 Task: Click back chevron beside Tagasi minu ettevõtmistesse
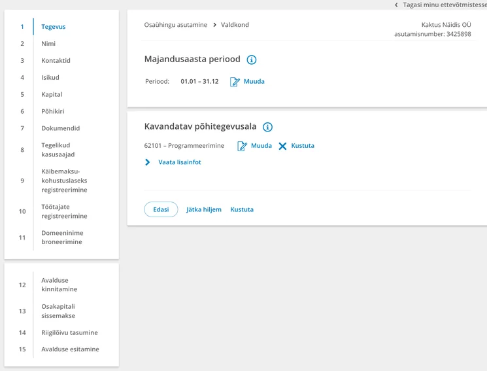(396, 5)
